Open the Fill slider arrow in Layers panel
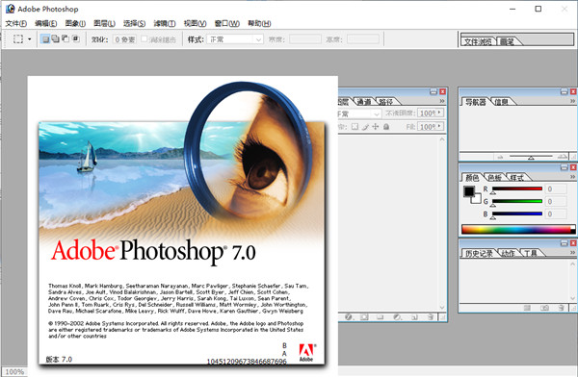 tap(439, 126)
